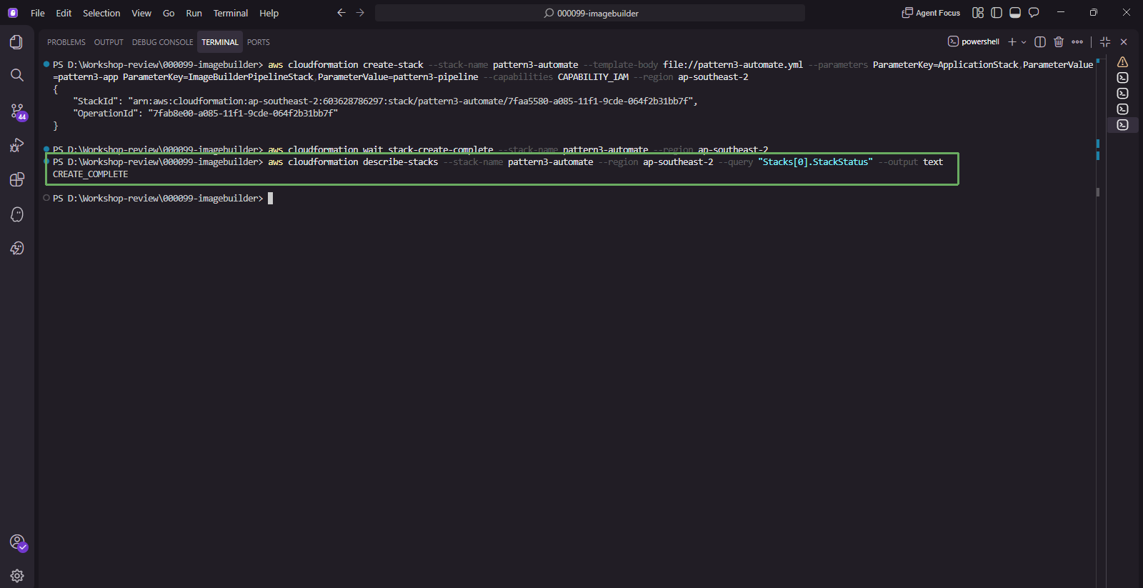Go forward using the title bar arrow
The height and width of the screenshot is (588, 1143).
[x=360, y=13]
